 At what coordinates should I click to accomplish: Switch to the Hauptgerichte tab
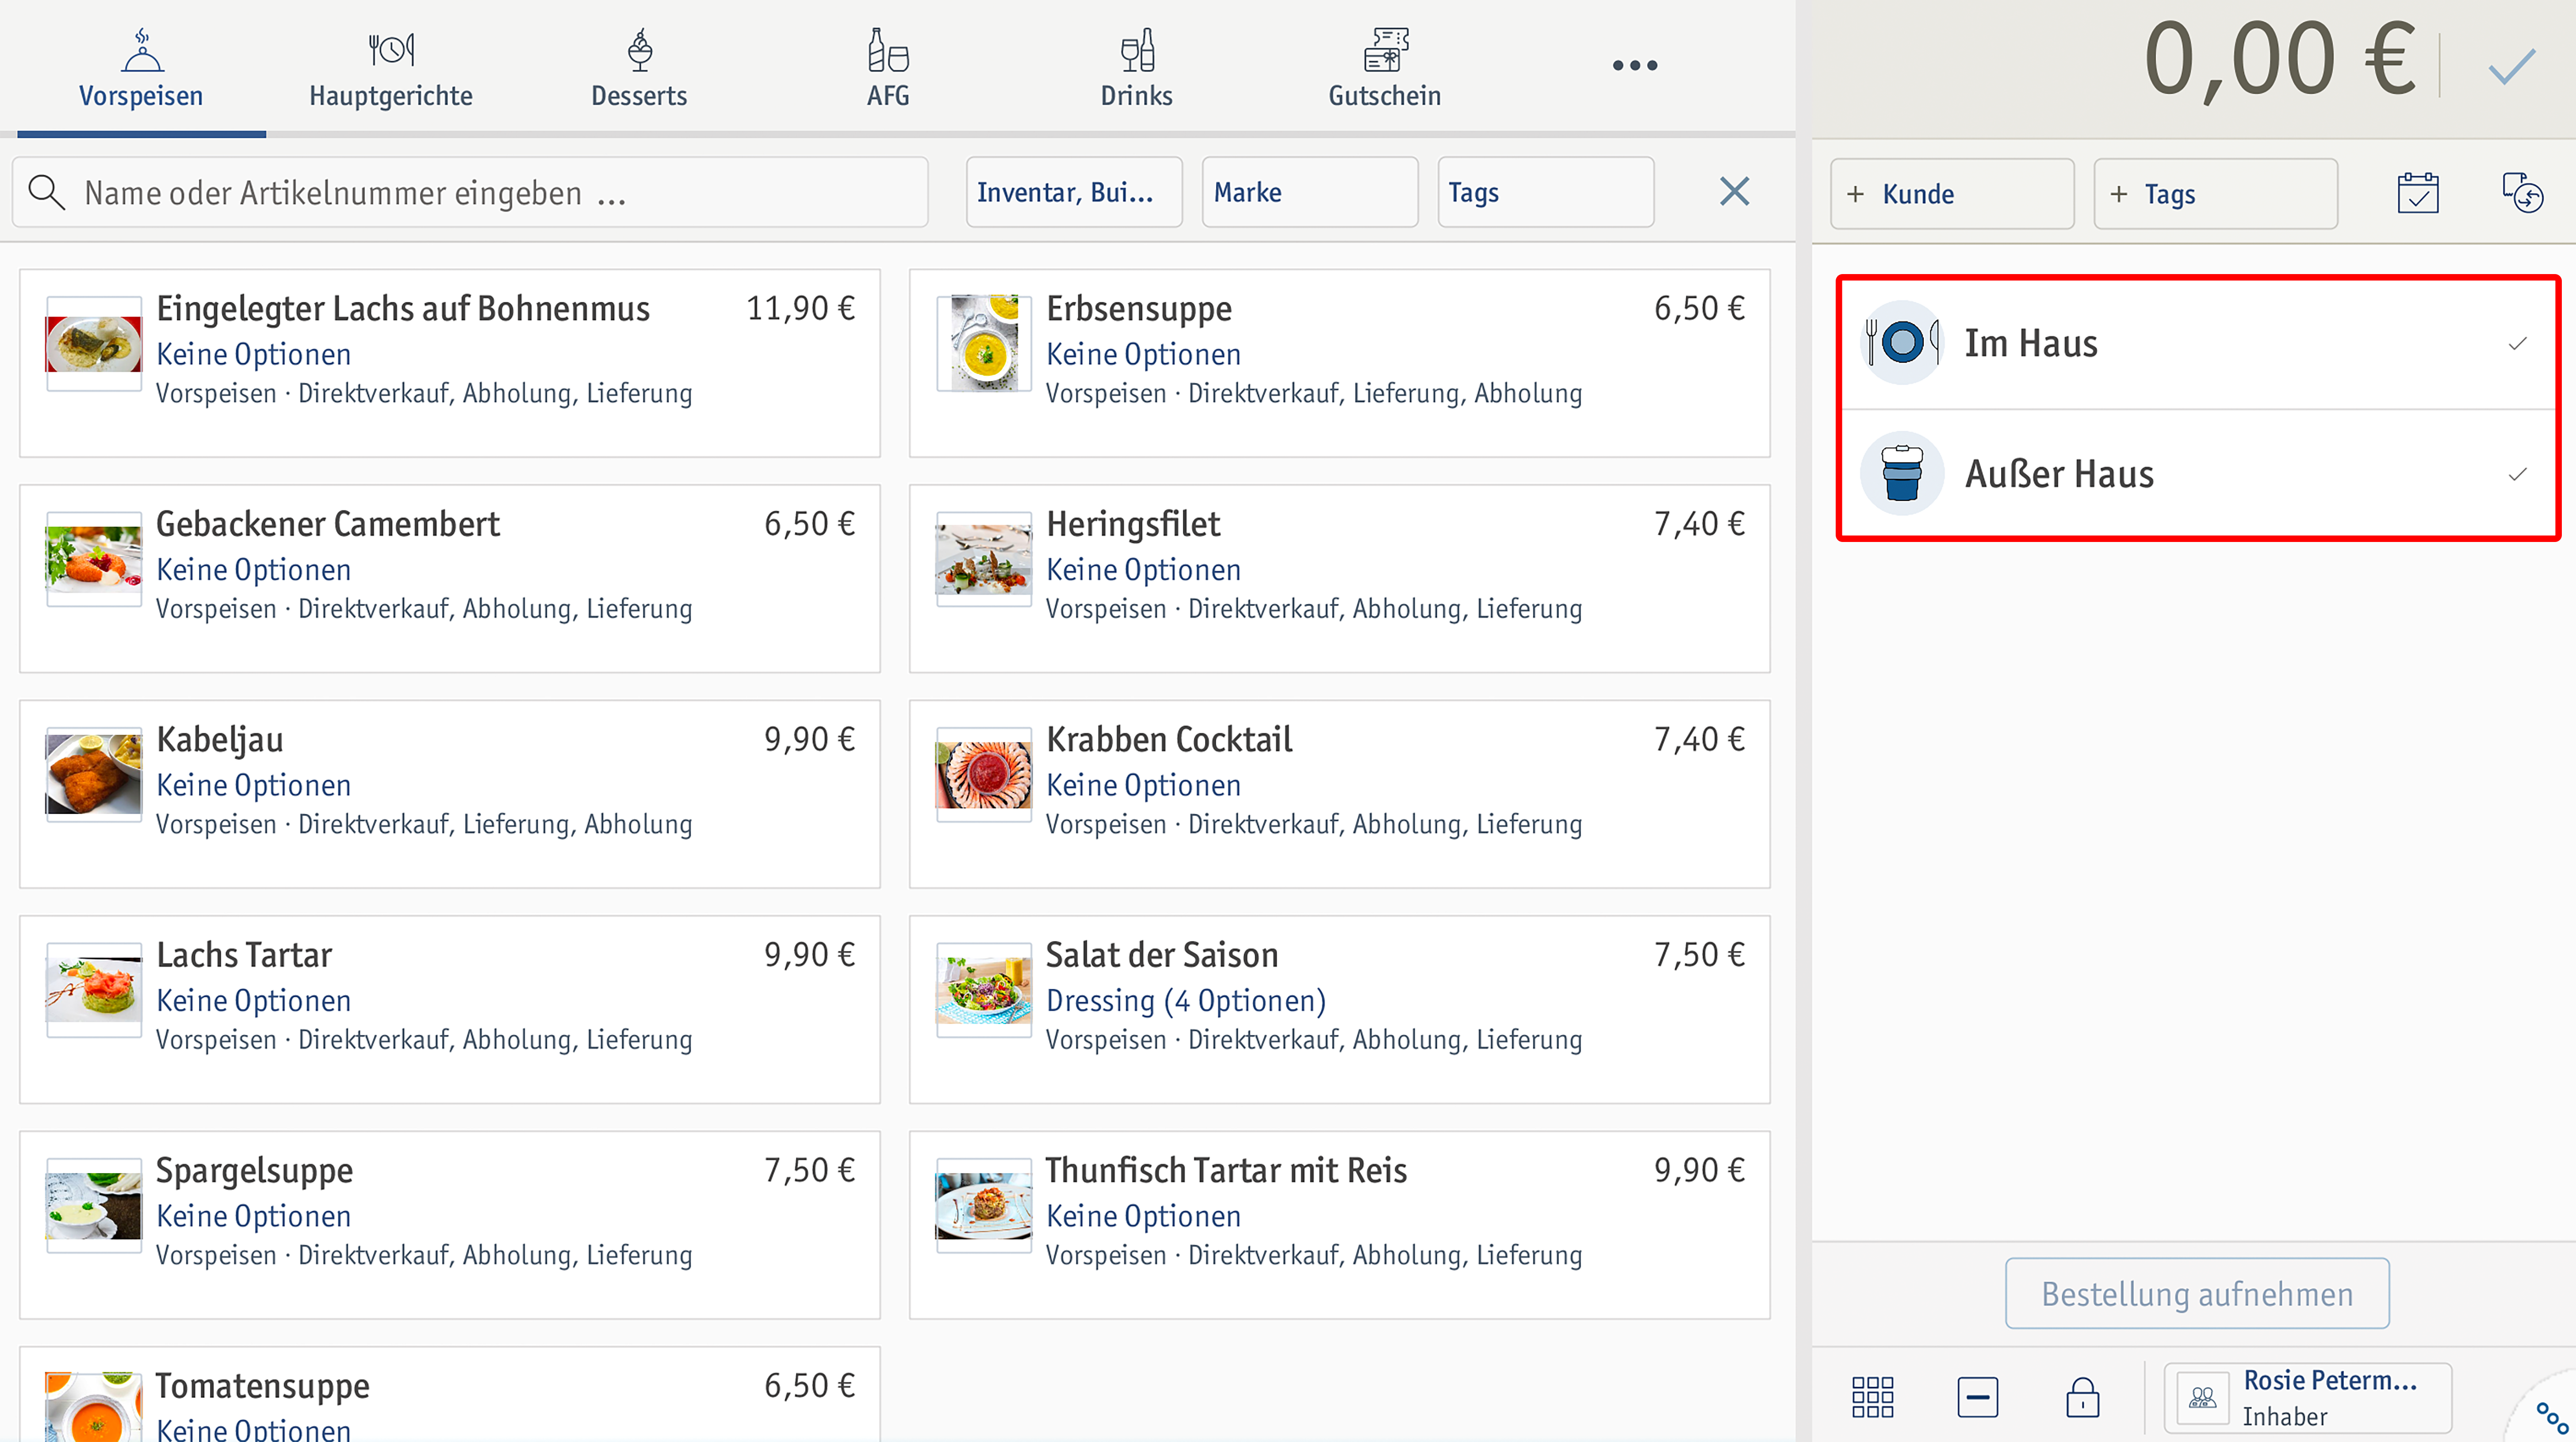390,68
